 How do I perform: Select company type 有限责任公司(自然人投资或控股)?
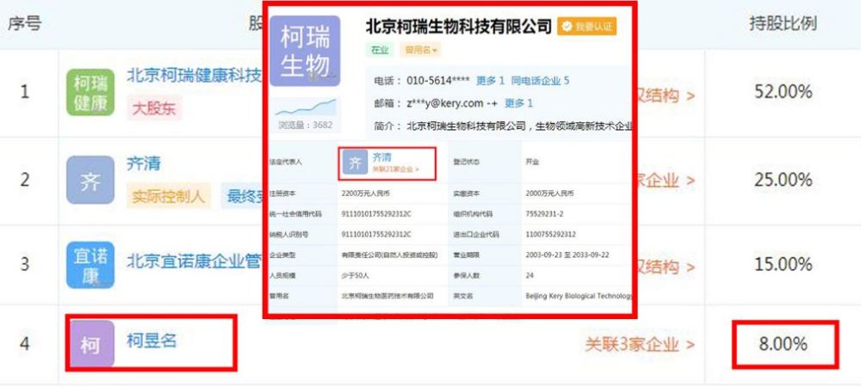point(389,255)
